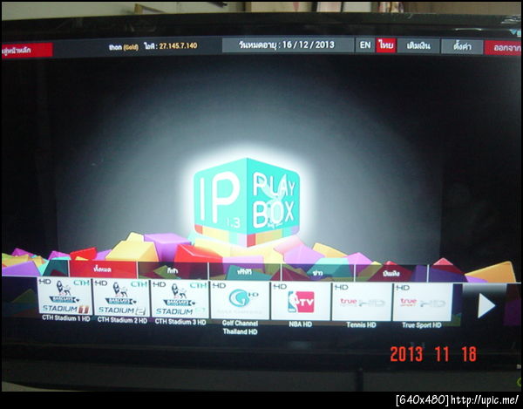
Task: Open the ตั้งค่า (settings) button
Action: (462, 47)
